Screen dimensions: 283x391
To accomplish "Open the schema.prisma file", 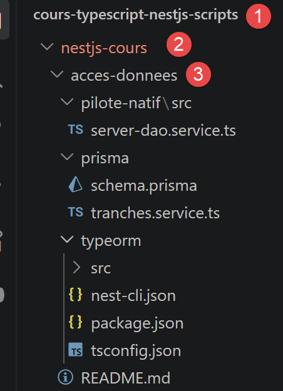I will coord(144,186).
